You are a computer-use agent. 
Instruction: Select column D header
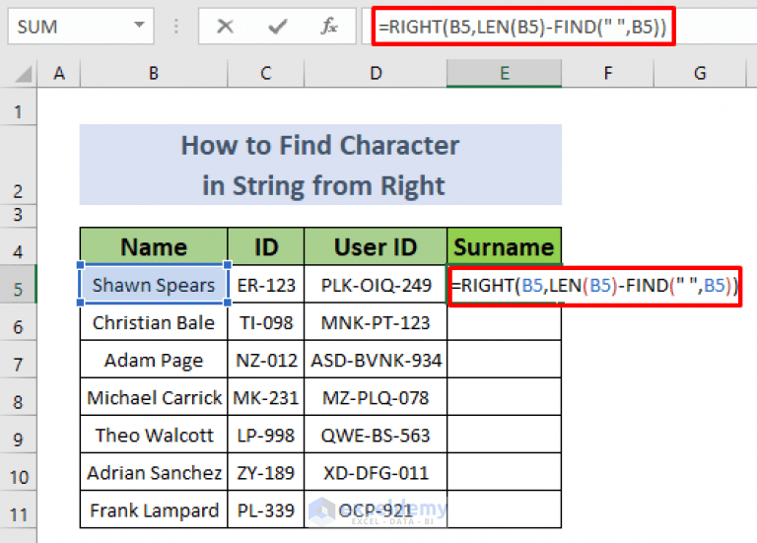click(376, 73)
